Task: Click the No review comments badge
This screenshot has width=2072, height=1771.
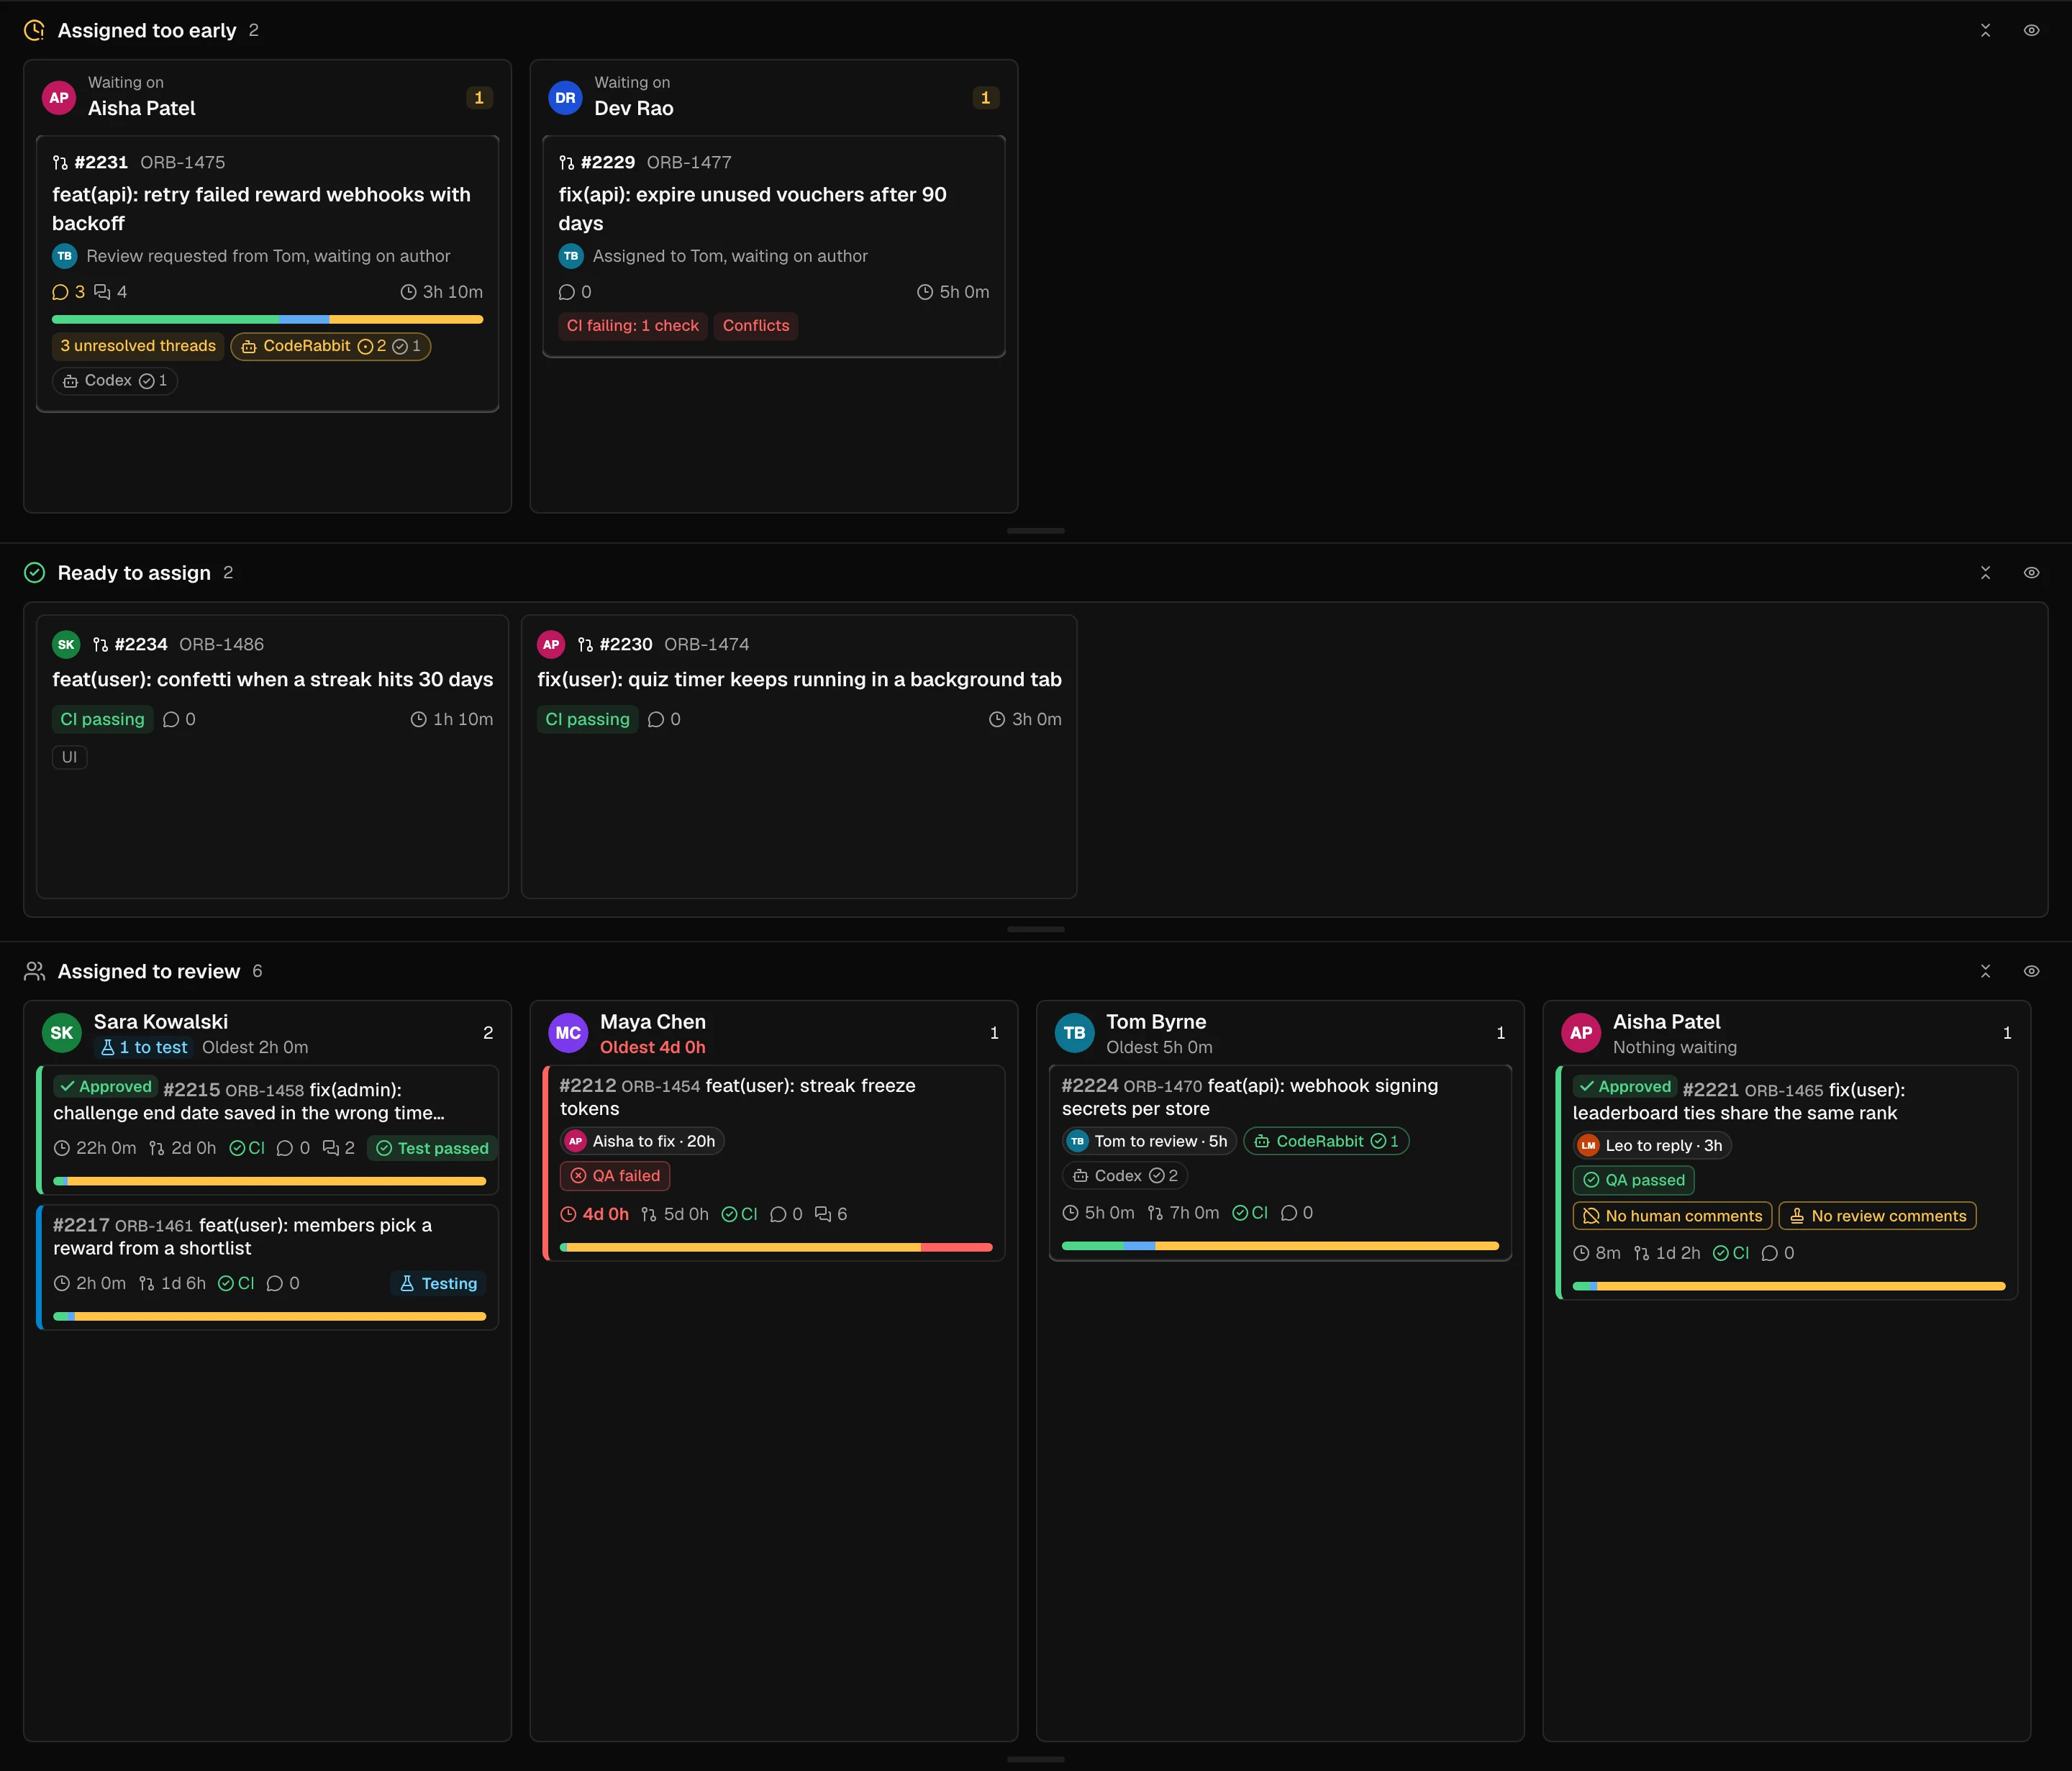Action: (1877, 1216)
